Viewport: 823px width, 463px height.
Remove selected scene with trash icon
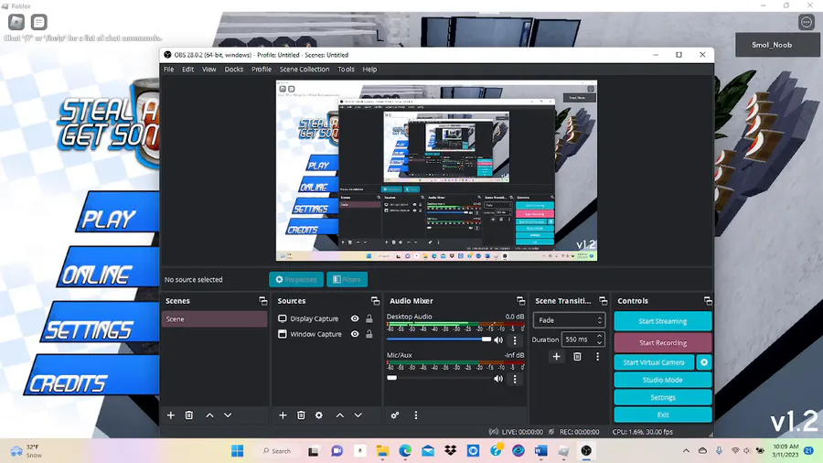(x=189, y=415)
